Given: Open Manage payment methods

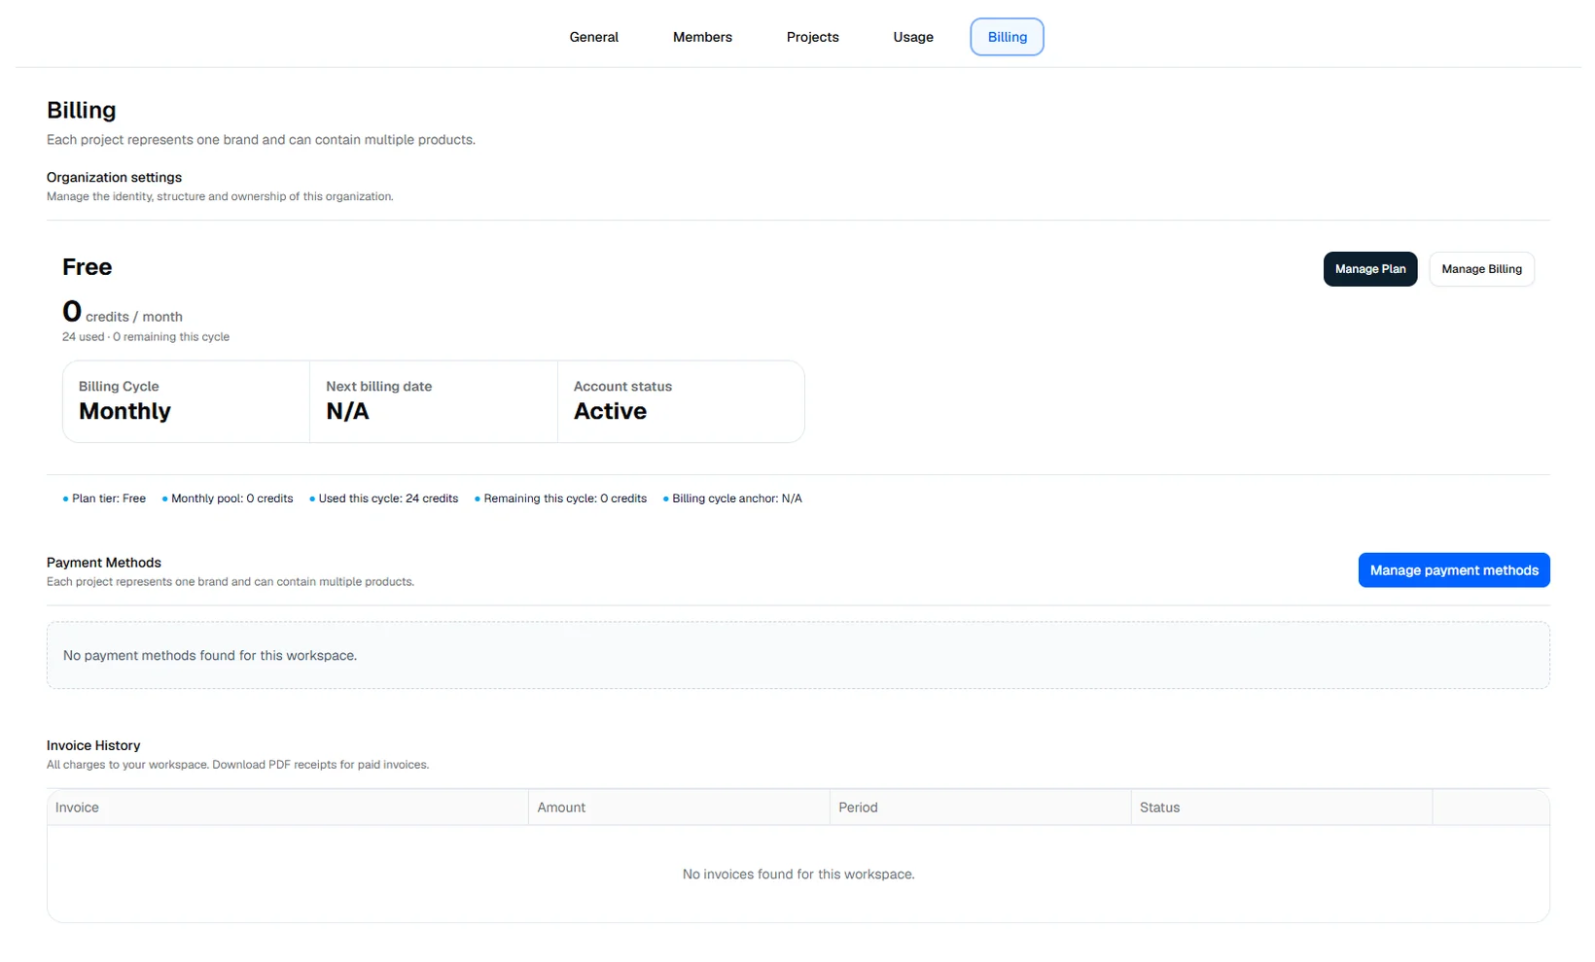Looking at the screenshot, I should (x=1454, y=570).
